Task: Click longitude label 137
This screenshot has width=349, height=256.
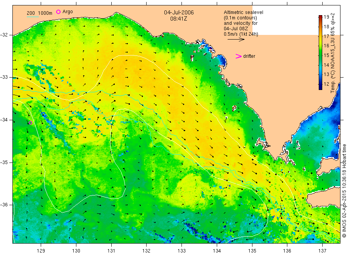Action: [x=322, y=251]
